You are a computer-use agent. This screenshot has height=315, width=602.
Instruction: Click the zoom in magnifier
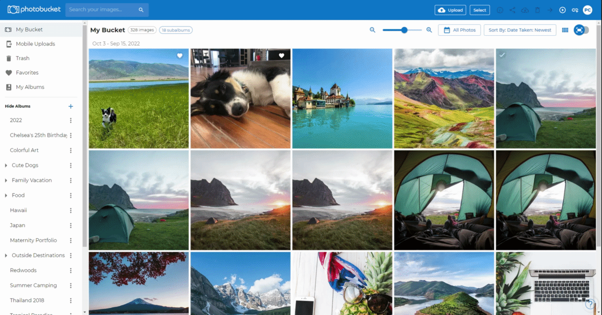429,30
